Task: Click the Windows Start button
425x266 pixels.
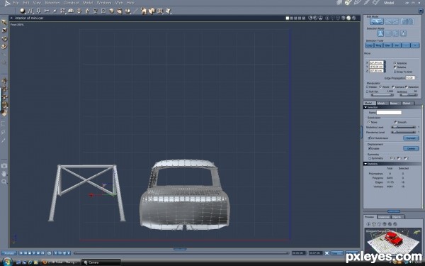Action: click(x=7, y=262)
